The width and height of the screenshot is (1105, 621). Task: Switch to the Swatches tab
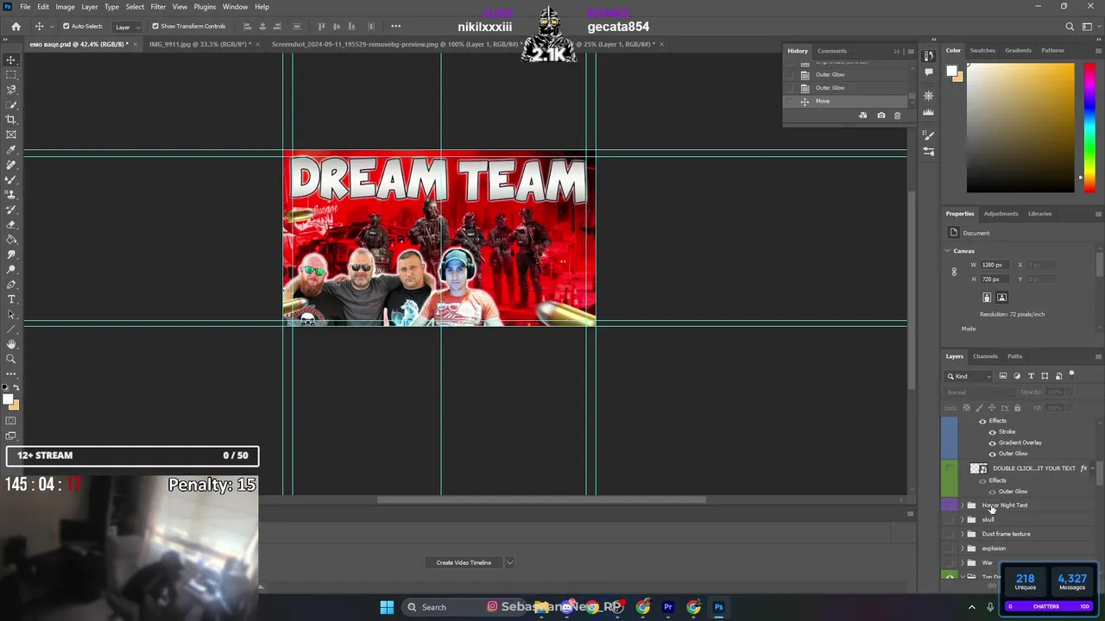pos(982,50)
